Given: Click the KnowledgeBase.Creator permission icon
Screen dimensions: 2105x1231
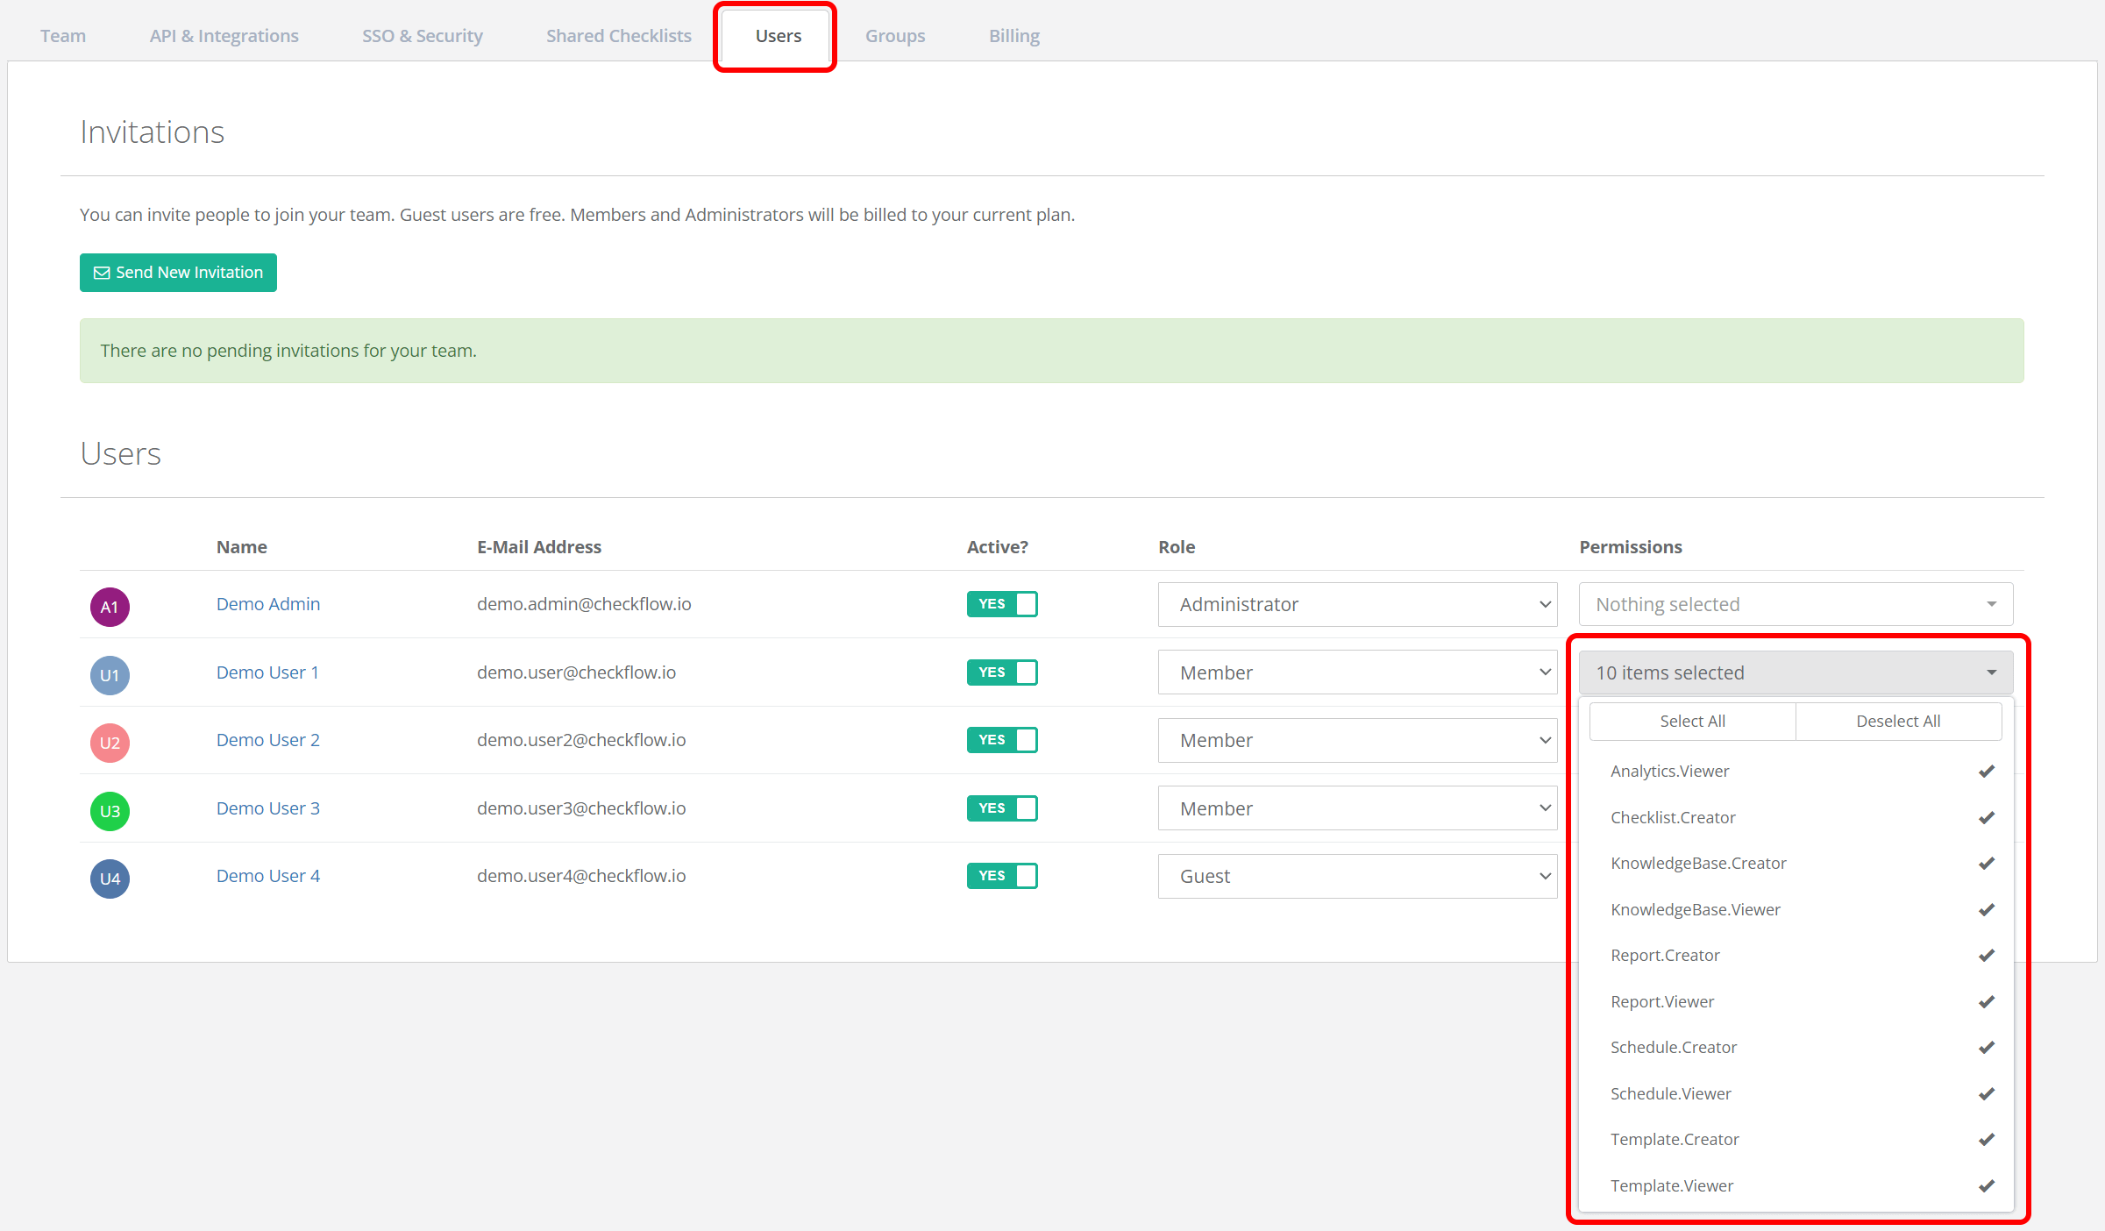Looking at the screenshot, I should 1987,863.
